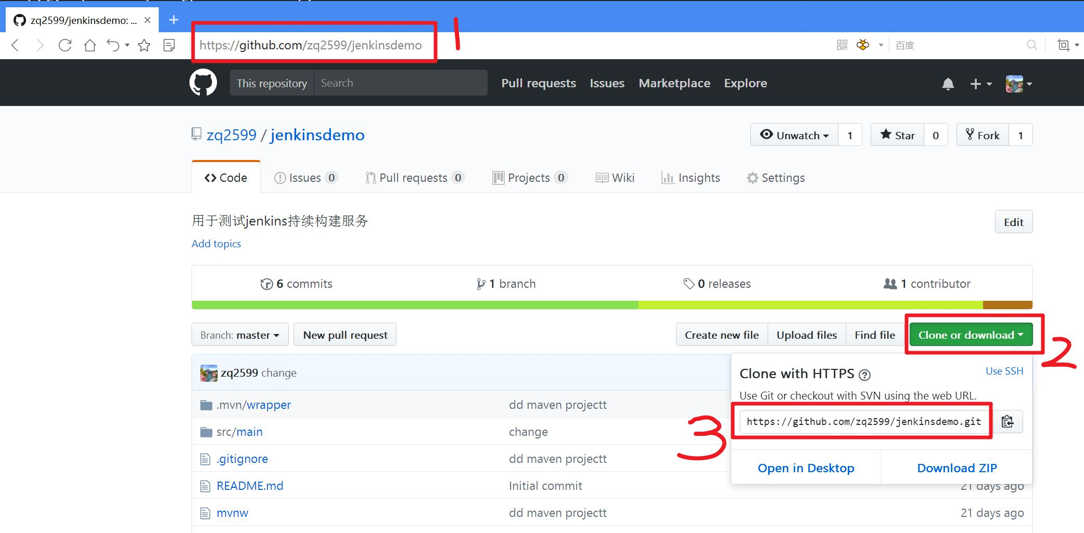This screenshot has width=1084, height=533.
Task: Reload the page with the refresh icon
Action: tap(65, 46)
